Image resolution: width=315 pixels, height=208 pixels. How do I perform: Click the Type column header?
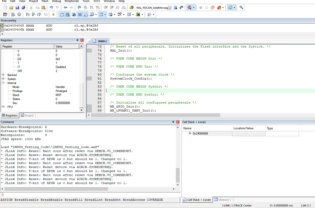[x=282, y=128]
